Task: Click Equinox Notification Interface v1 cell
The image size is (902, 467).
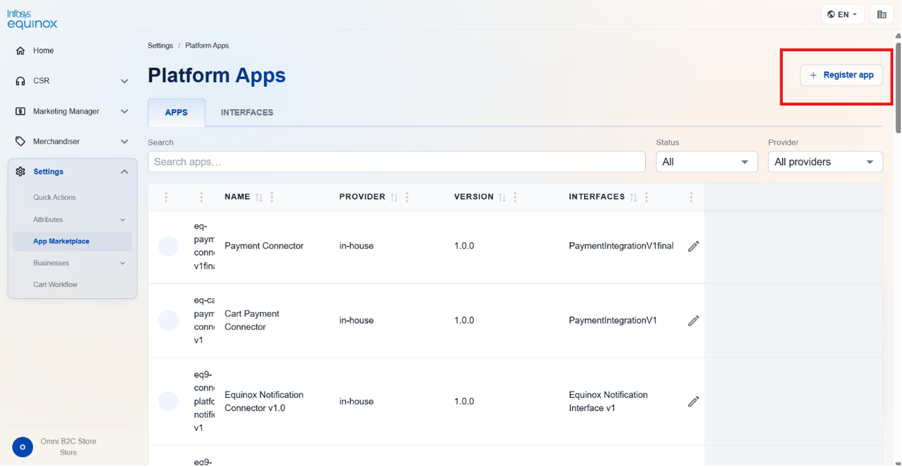Action: 608,402
